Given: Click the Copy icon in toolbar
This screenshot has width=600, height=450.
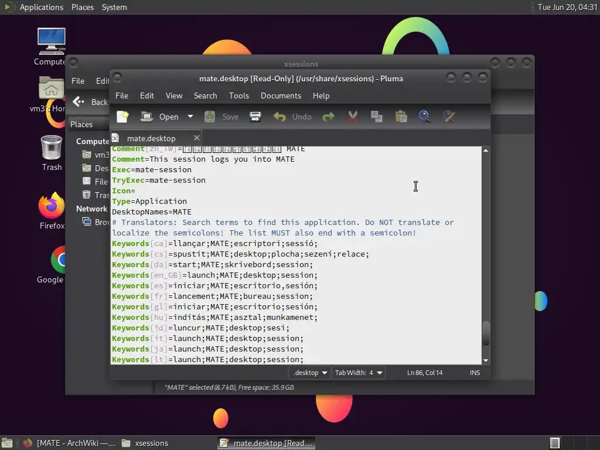Looking at the screenshot, I should pyautogui.click(x=377, y=117).
